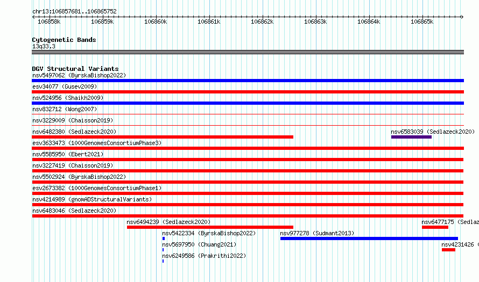Viewport: 479px width, 282px height.
Task: Open nsv4214989 (gnomADStructuralVariants) label
Action: 92,199
